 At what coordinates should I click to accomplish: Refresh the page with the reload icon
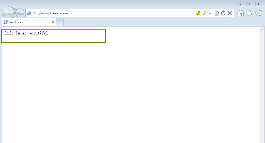coord(223,13)
